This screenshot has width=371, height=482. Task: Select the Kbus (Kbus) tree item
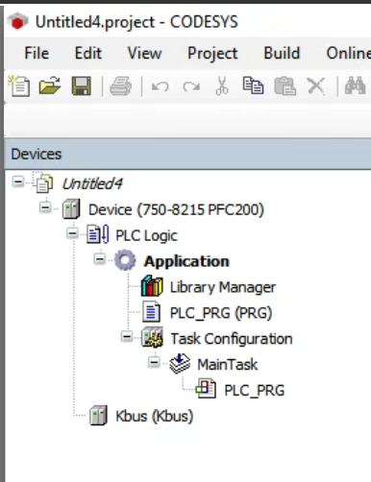155,416
